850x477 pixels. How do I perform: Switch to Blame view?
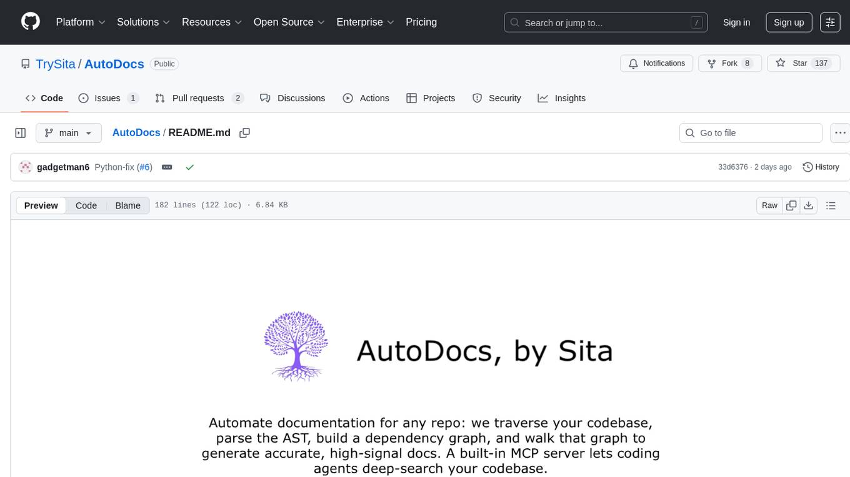pyautogui.click(x=127, y=205)
